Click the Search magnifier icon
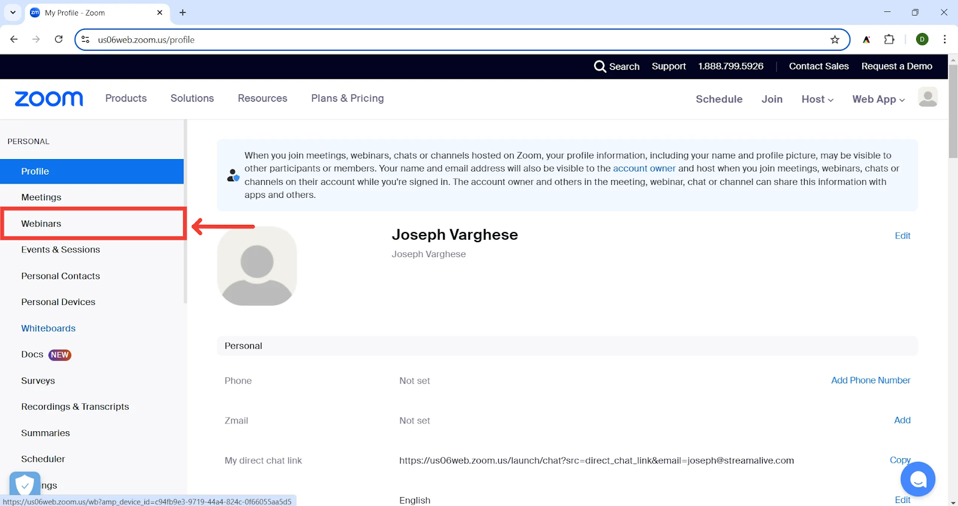Image resolution: width=958 pixels, height=506 pixels. click(600, 66)
